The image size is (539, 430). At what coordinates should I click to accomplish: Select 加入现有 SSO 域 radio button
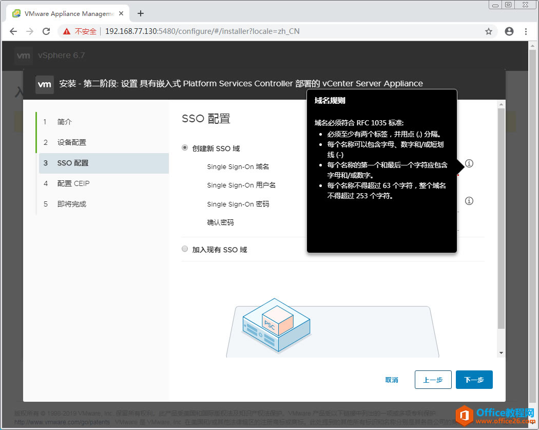click(x=185, y=249)
